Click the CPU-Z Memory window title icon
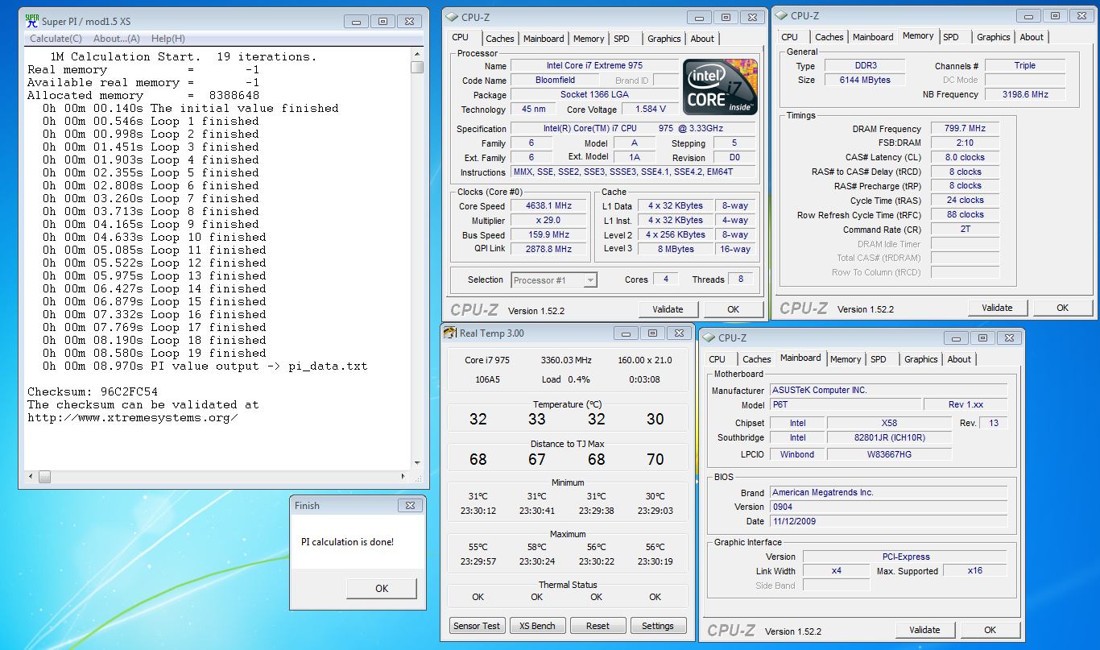Viewport: 1100px width, 650px height. (783, 15)
